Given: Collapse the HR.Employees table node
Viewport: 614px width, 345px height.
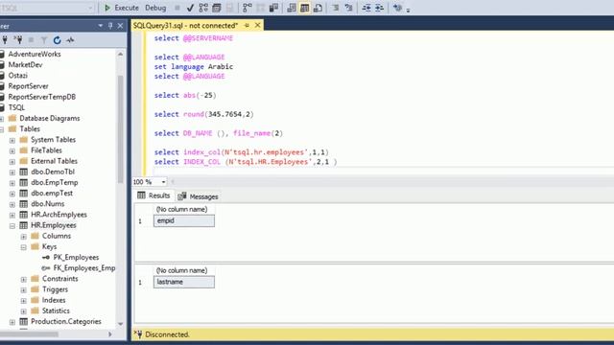Looking at the screenshot, I should [12, 226].
